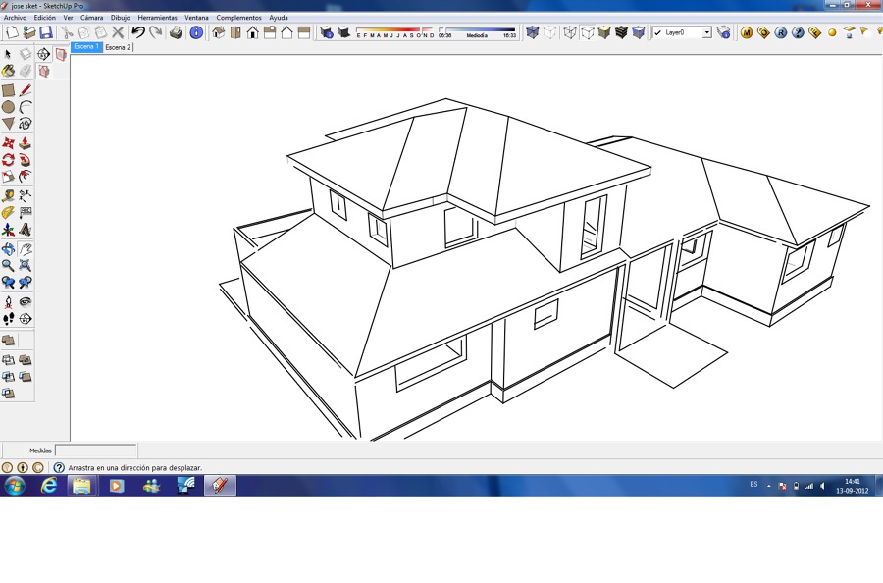Select the Orbit tool
The image size is (883, 583).
8,249
